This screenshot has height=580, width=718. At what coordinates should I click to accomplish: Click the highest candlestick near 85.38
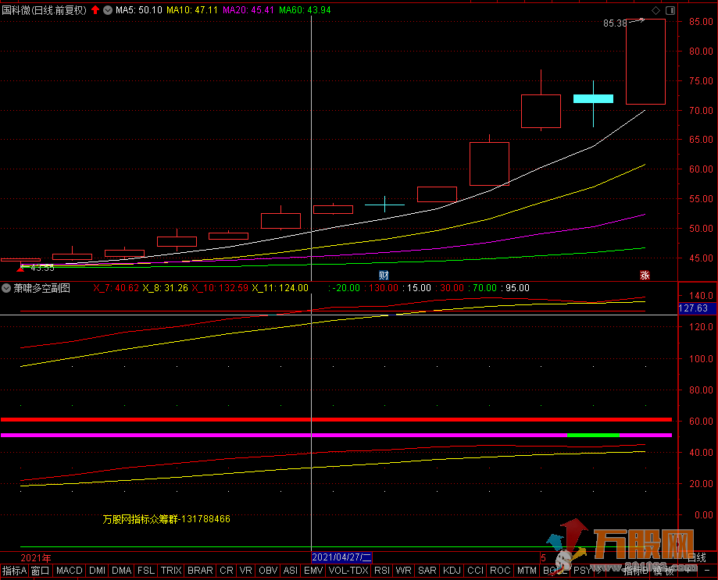pos(645,62)
